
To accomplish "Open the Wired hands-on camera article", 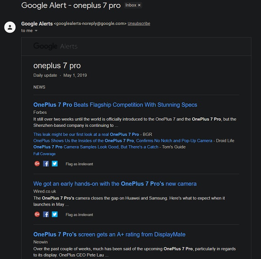I will tap(115, 184).
